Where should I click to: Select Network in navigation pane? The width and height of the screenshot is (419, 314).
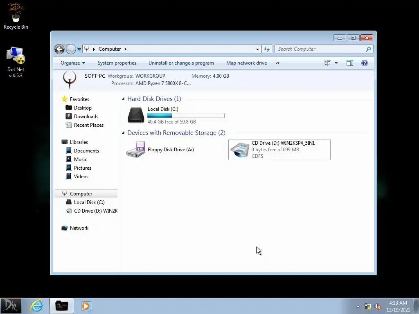tap(79, 228)
